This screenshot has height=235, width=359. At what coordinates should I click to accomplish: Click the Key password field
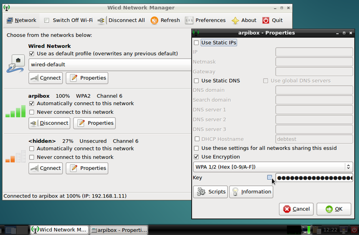(314, 178)
